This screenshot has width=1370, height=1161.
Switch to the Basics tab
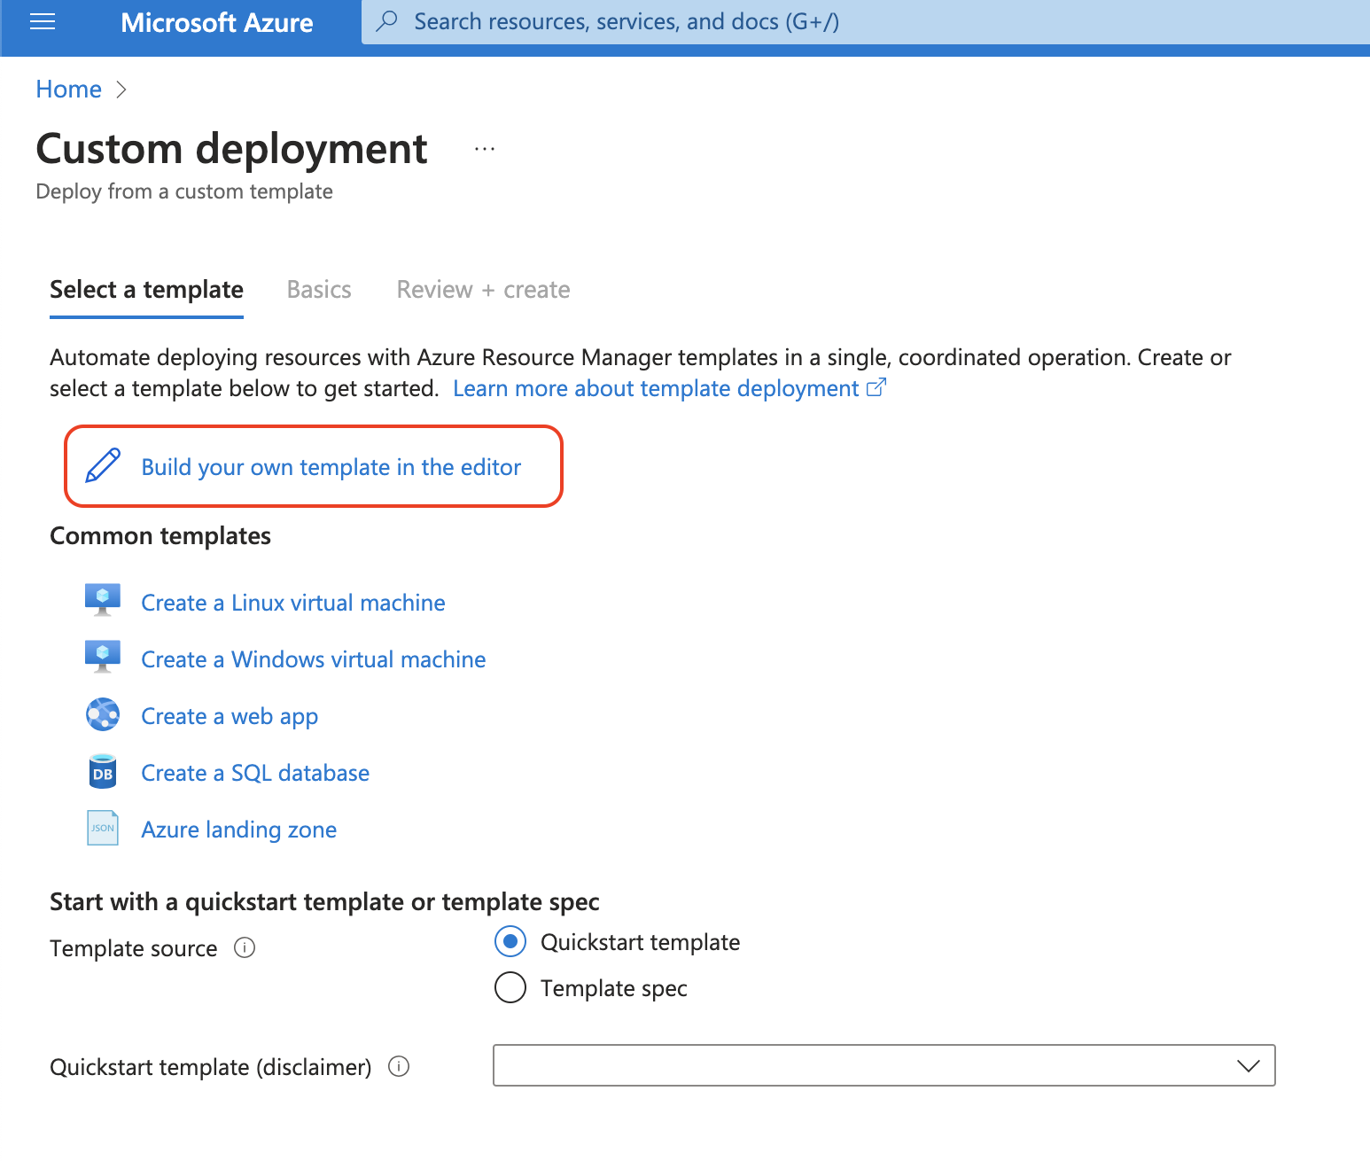tap(318, 289)
